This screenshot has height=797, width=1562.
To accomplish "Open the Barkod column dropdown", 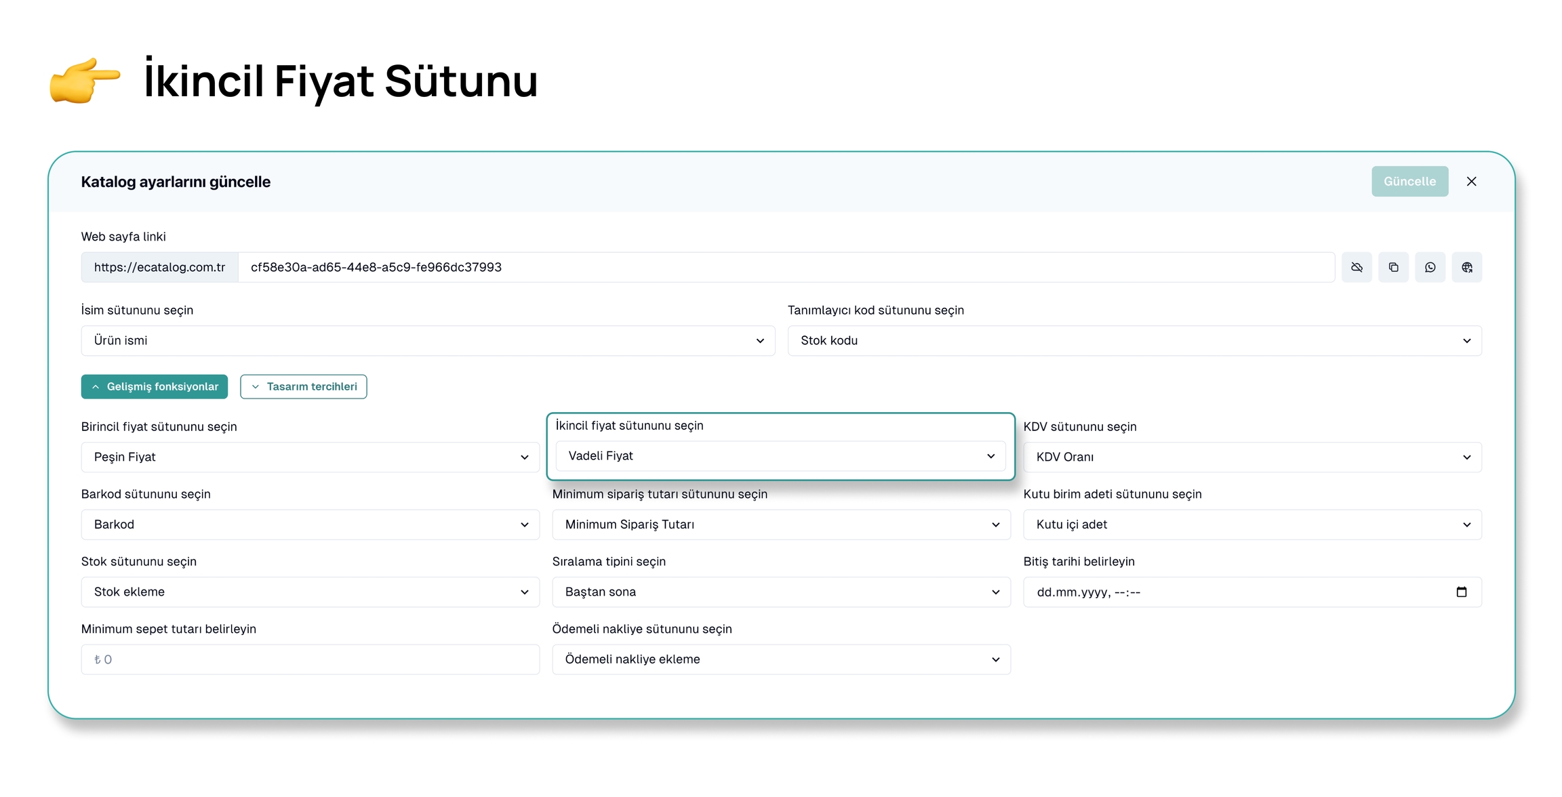I will [x=310, y=525].
